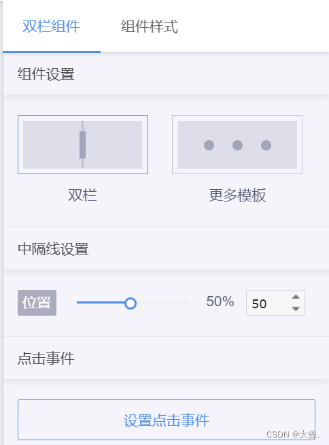
Task: Collapse the 中隔线设置 section header
Action: click(167, 248)
